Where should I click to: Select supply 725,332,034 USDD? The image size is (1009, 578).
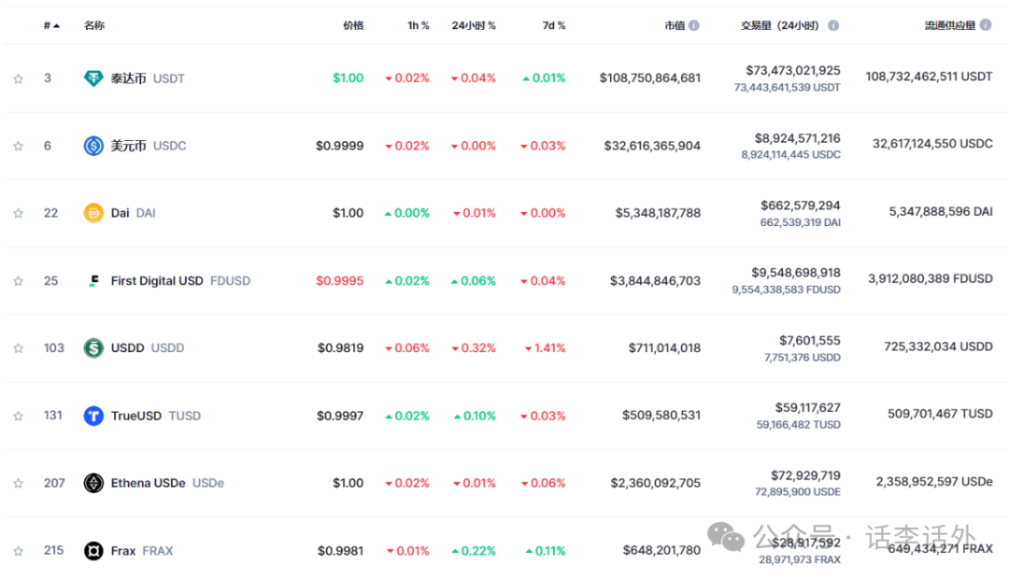(x=938, y=346)
